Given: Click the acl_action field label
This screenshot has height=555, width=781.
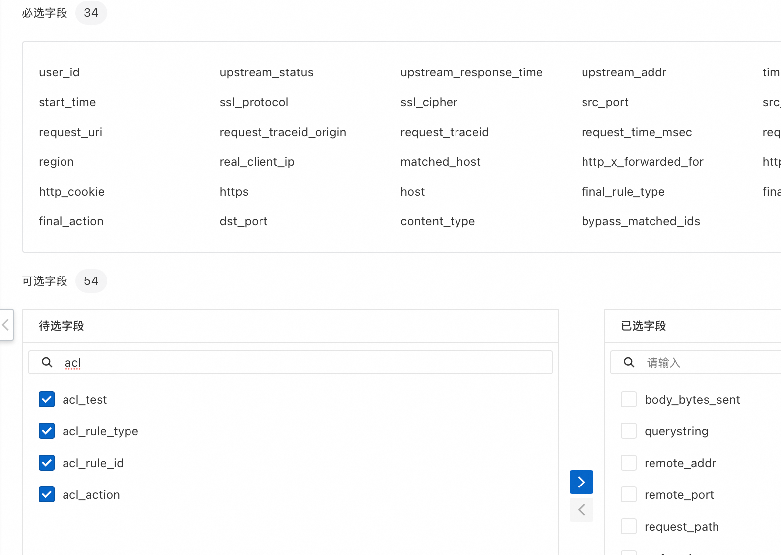Looking at the screenshot, I should [x=91, y=495].
